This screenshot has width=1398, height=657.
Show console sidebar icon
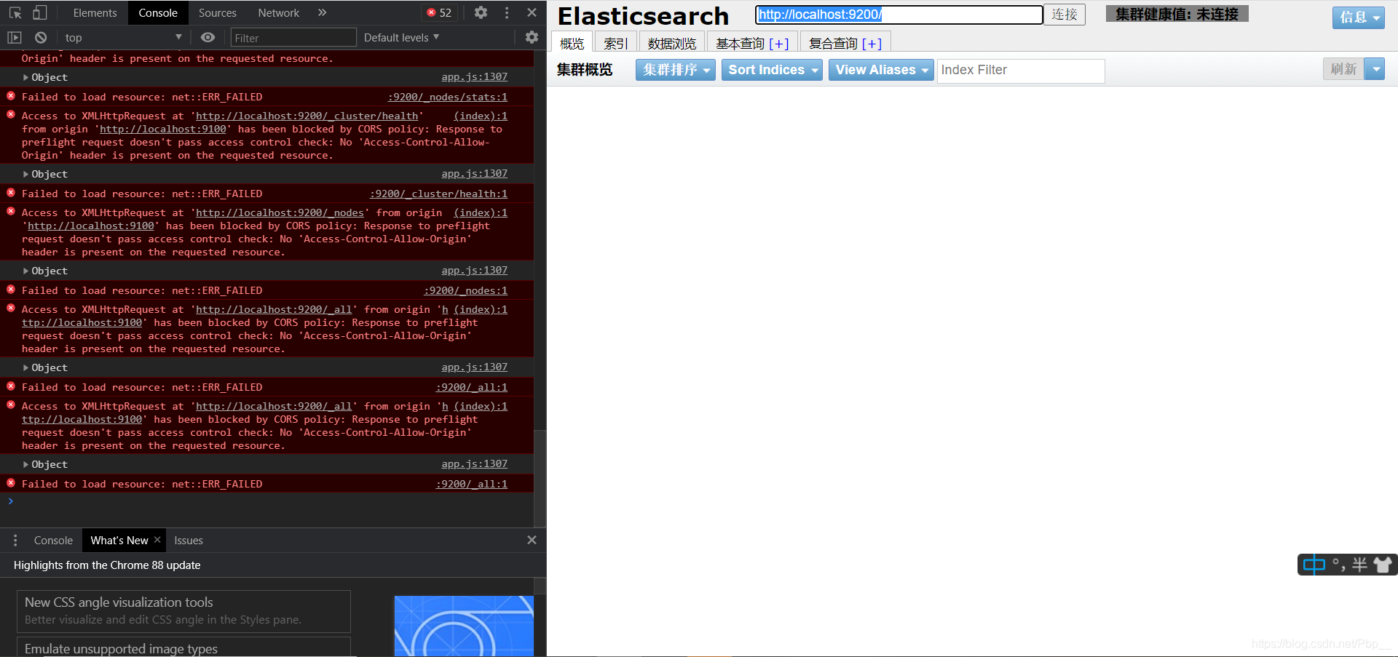15,37
